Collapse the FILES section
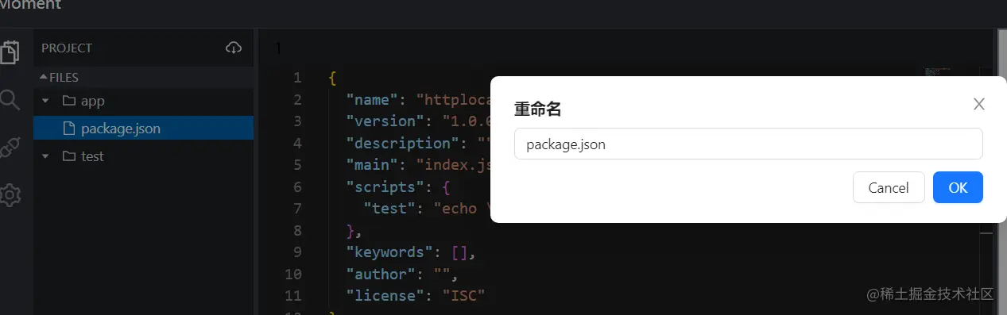 pyautogui.click(x=44, y=77)
